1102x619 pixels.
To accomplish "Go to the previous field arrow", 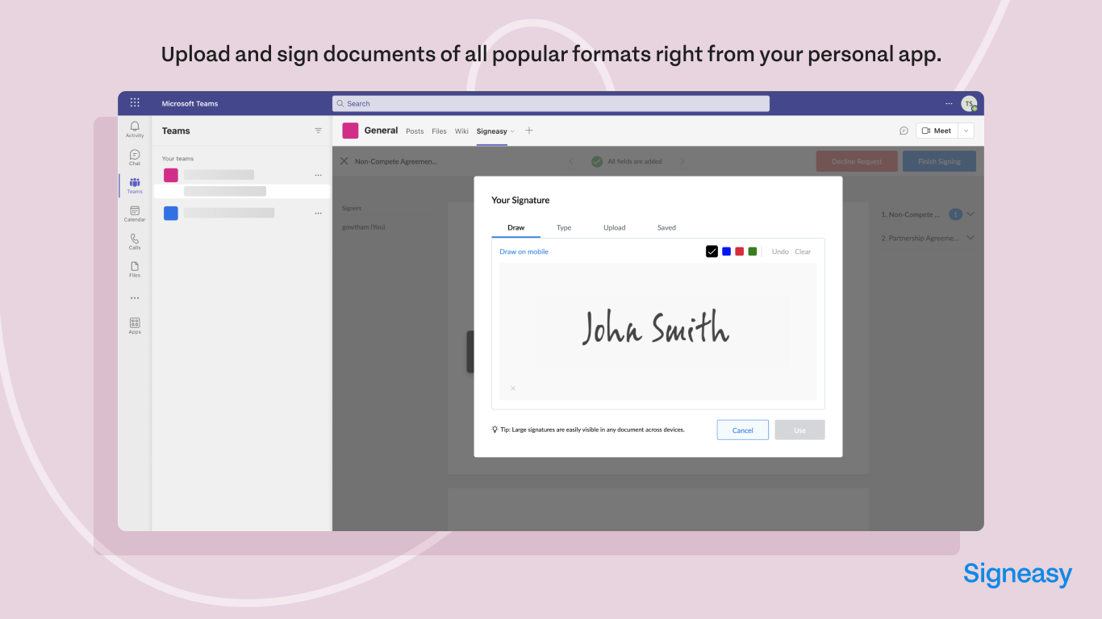I will click(571, 161).
